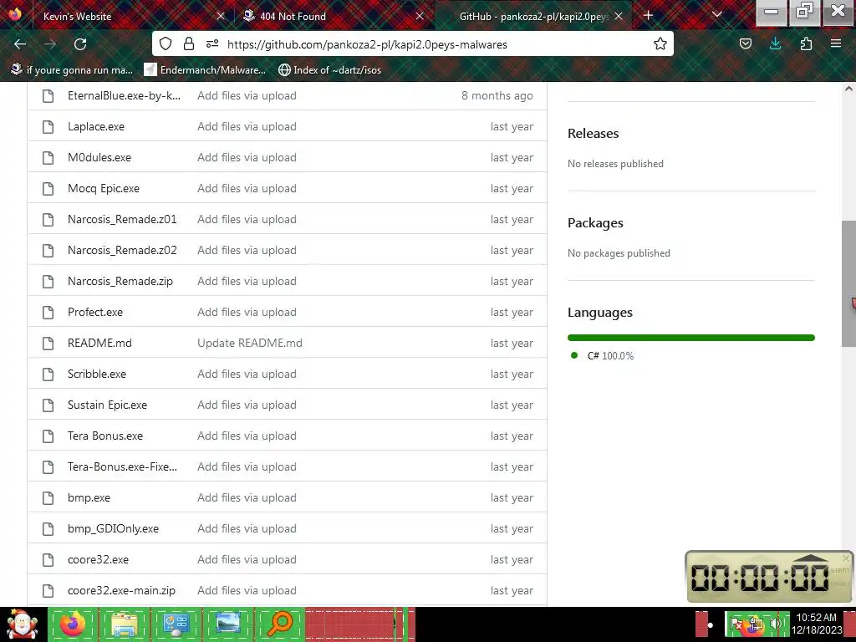List all tabs dropdown arrow
This screenshot has width=856, height=642.
(x=716, y=15)
